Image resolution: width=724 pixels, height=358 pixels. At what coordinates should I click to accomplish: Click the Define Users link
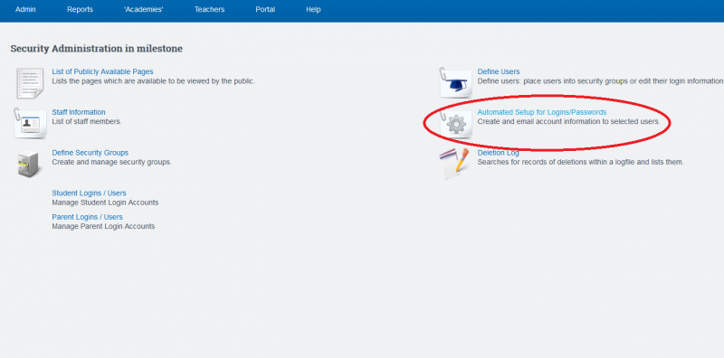[499, 72]
